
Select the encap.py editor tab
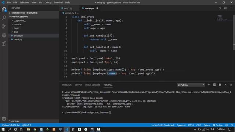point(89,8)
